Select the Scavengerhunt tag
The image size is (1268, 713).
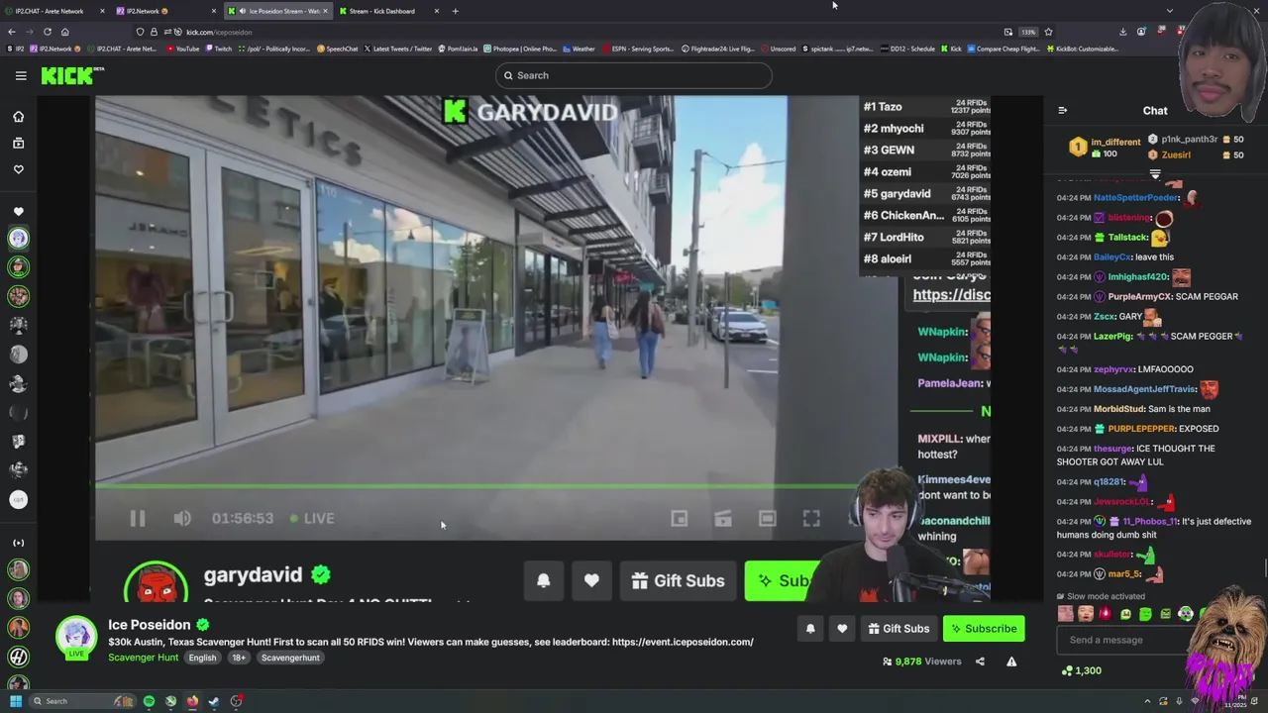(290, 658)
